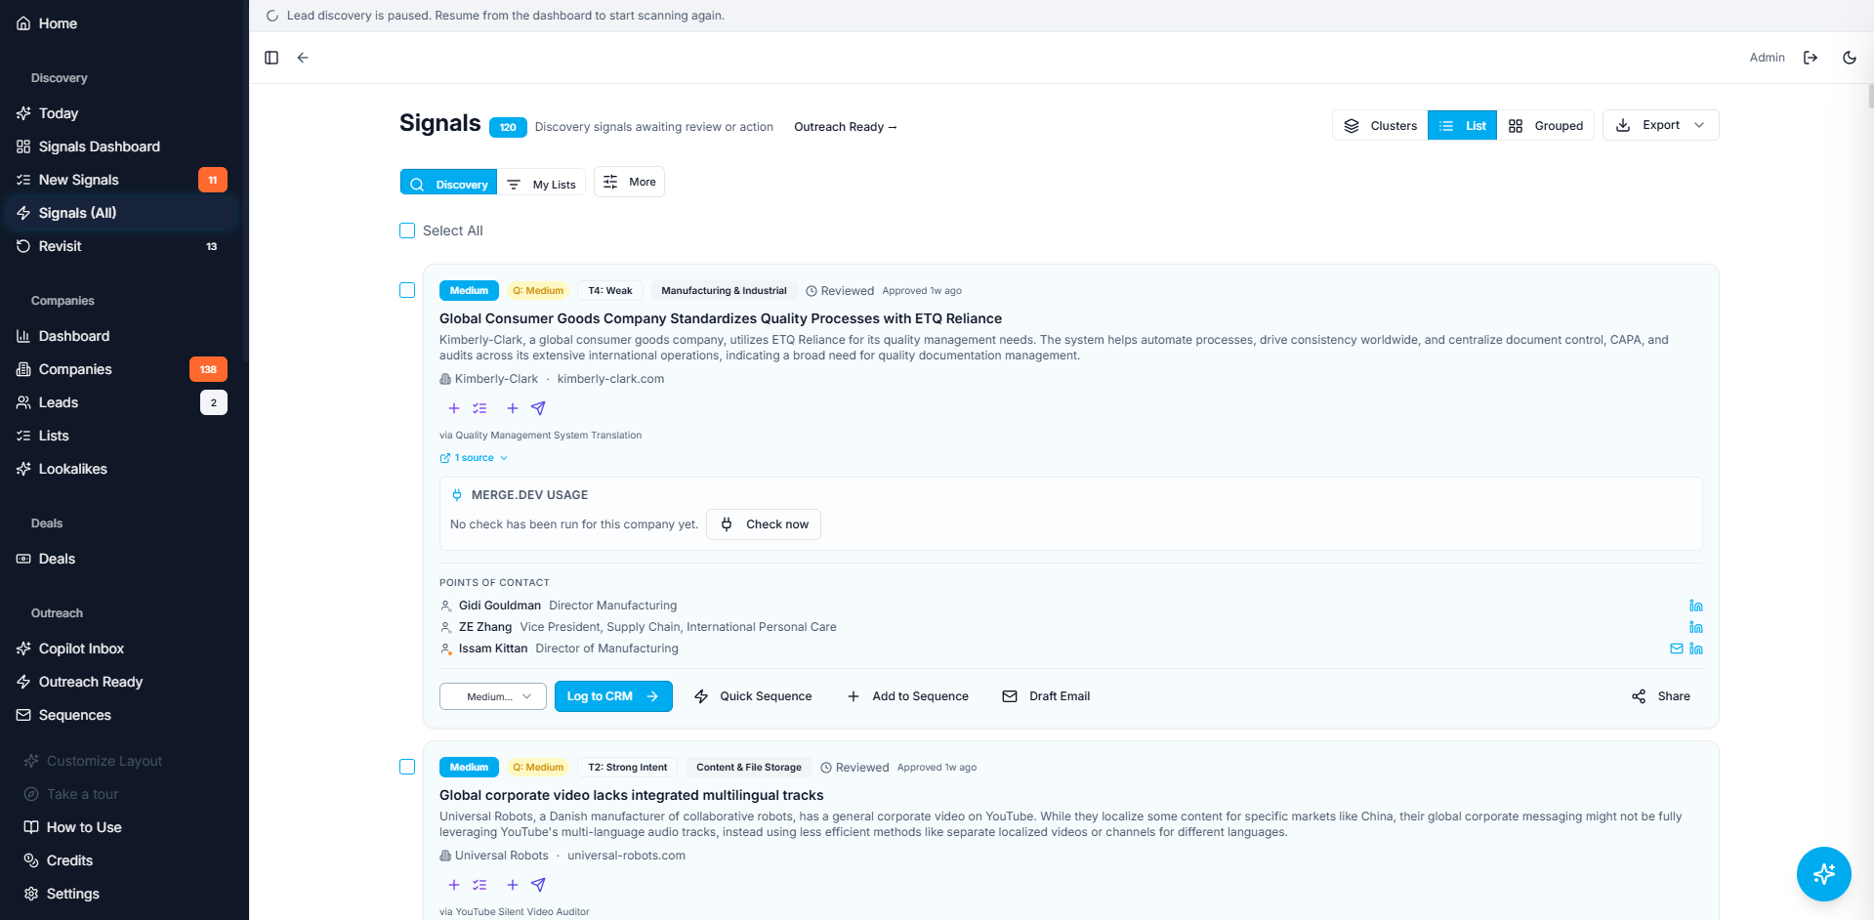
Task: Toggle the sidebar panel icon
Action: [271, 58]
